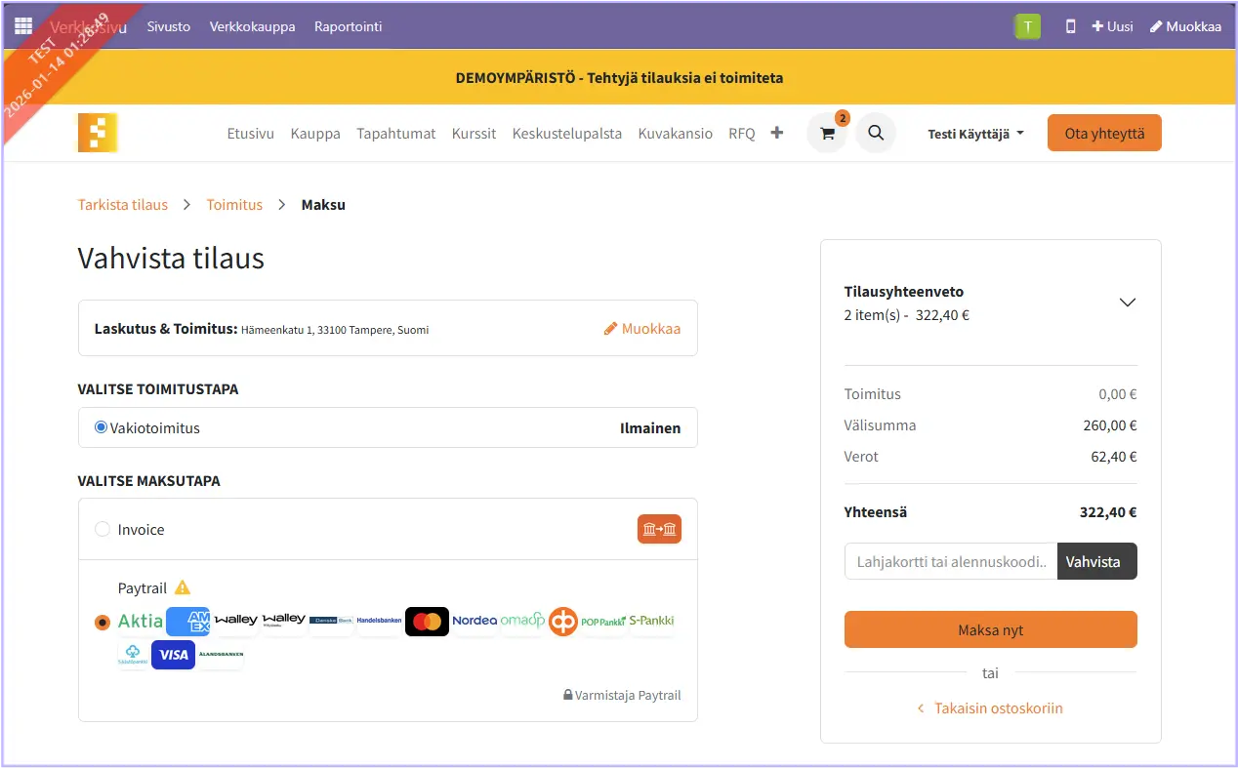The image size is (1238, 768).
Task: Click the green T user avatar
Action: 1027,26
